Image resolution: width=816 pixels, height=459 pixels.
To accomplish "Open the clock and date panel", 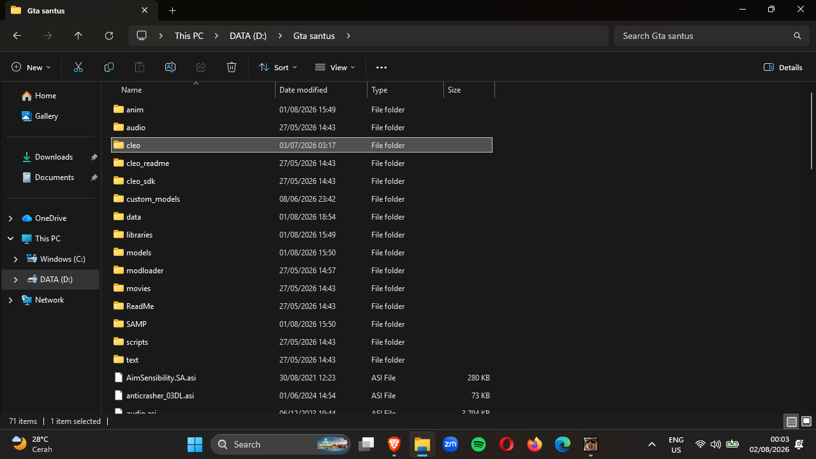I will 769,444.
